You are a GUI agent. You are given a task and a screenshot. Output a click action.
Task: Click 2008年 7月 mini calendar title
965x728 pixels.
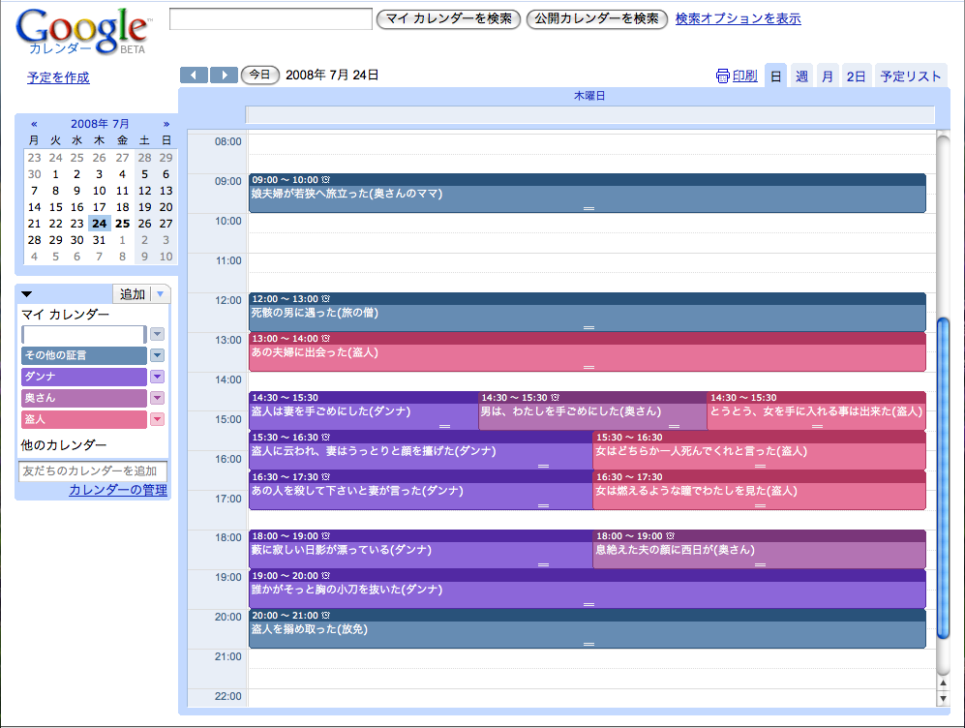(100, 124)
